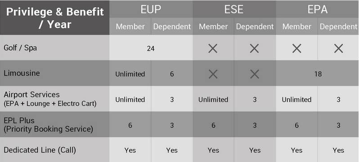Click the Dependent subheader under ESE
The width and height of the screenshot is (359, 162).
point(255,27)
